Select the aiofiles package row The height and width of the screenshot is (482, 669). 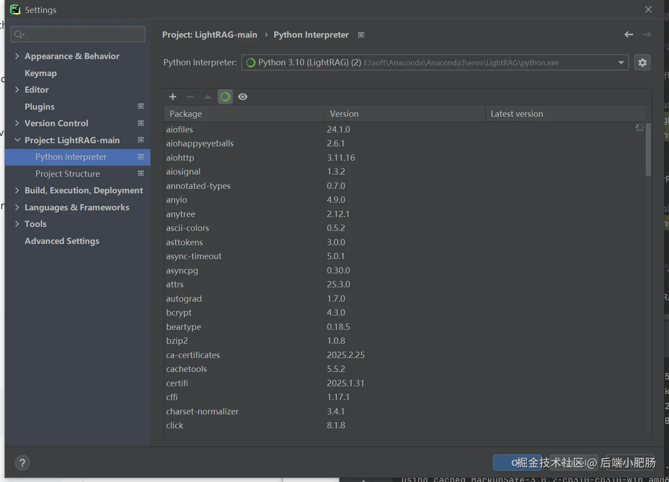(x=405, y=129)
